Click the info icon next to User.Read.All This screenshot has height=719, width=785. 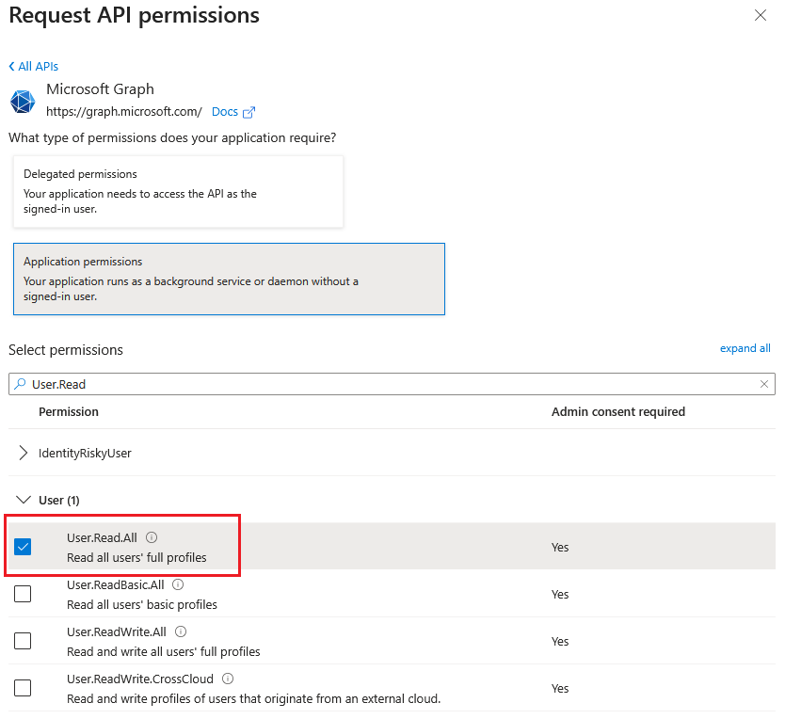[x=152, y=537]
